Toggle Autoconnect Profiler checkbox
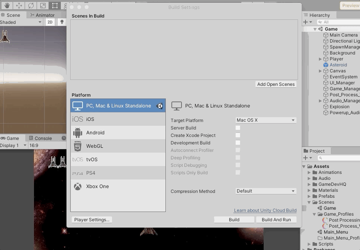The image size is (360, 250). click(238, 150)
